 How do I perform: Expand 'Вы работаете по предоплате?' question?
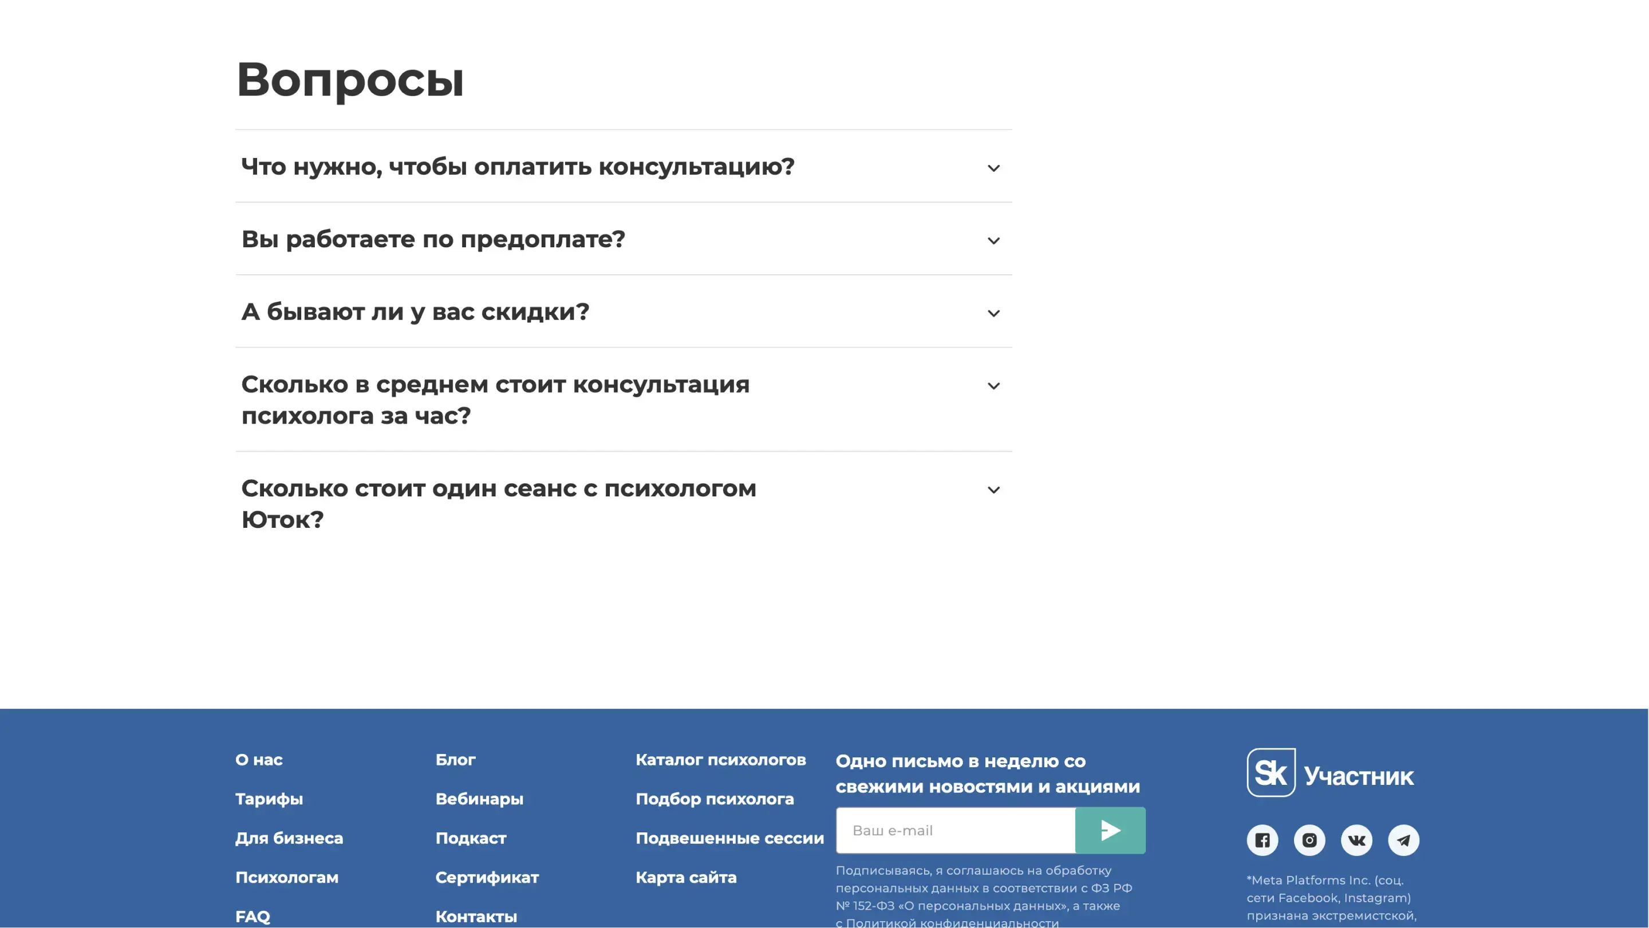click(433, 239)
